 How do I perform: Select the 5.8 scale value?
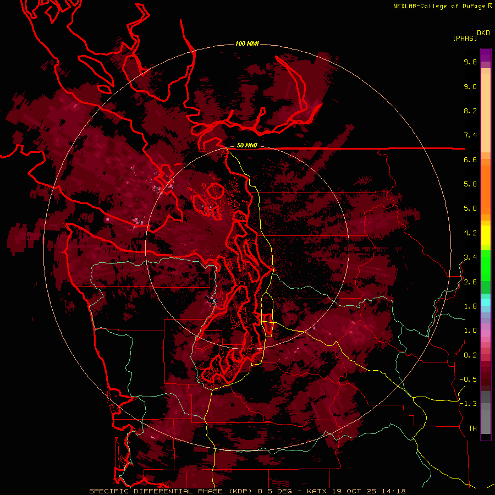(x=470, y=184)
